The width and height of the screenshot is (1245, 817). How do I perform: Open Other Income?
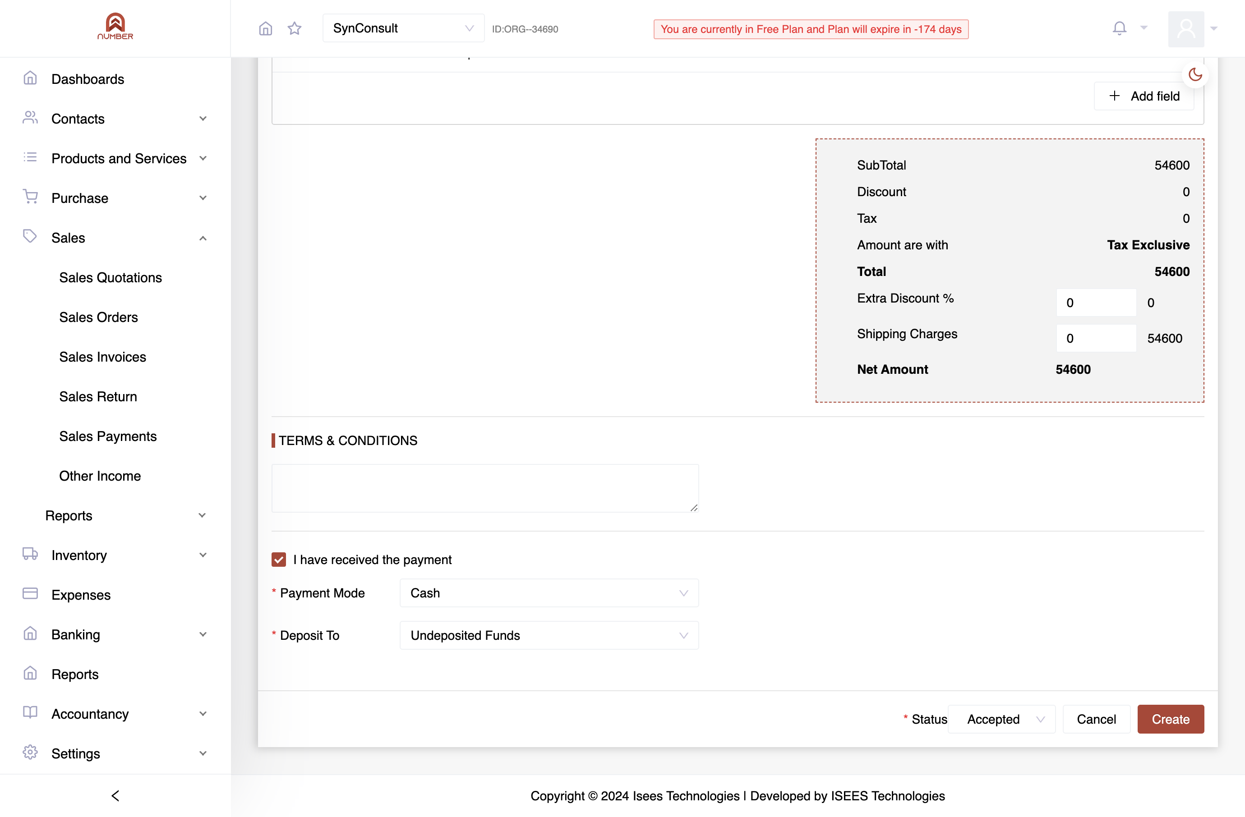click(100, 476)
